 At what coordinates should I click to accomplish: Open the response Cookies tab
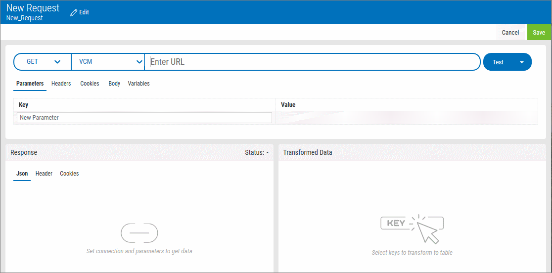click(69, 174)
